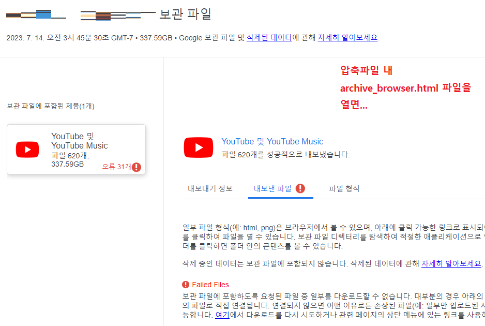485x326 pixels.
Task: Open the 삭제된 데이터 link in the header
Action: [x=269, y=38]
